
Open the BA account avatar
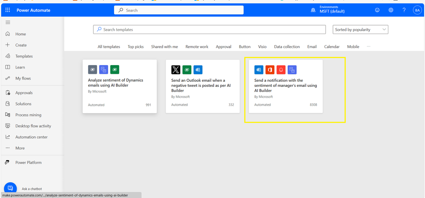(x=417, y=10)
